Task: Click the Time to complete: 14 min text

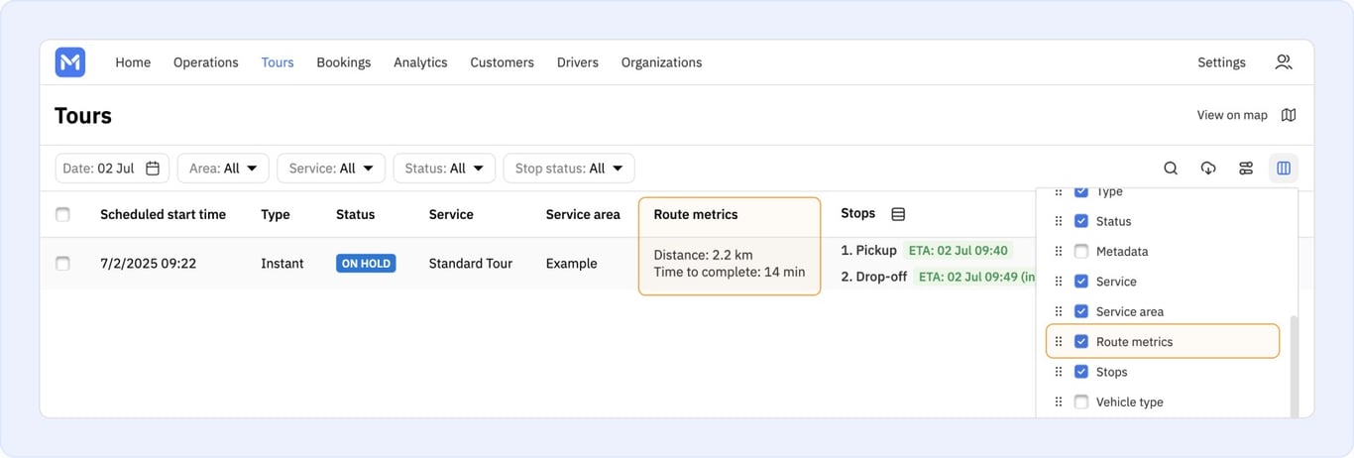Action: pyautogui.click(x=730, y=272)
